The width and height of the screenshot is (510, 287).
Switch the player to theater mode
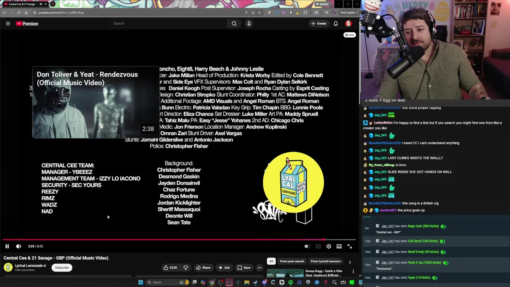click(x=339, y=246)
